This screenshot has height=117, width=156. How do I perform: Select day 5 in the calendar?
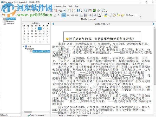click(x=40, y=28)
